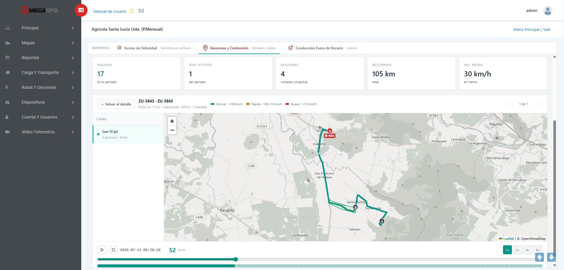Viewport: 564px width, 270px height.
Task: Click the Cuenta Y Usuarios person icon
Action: tap(7, 117)
